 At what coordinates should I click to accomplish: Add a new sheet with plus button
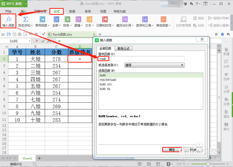point(39,158)
